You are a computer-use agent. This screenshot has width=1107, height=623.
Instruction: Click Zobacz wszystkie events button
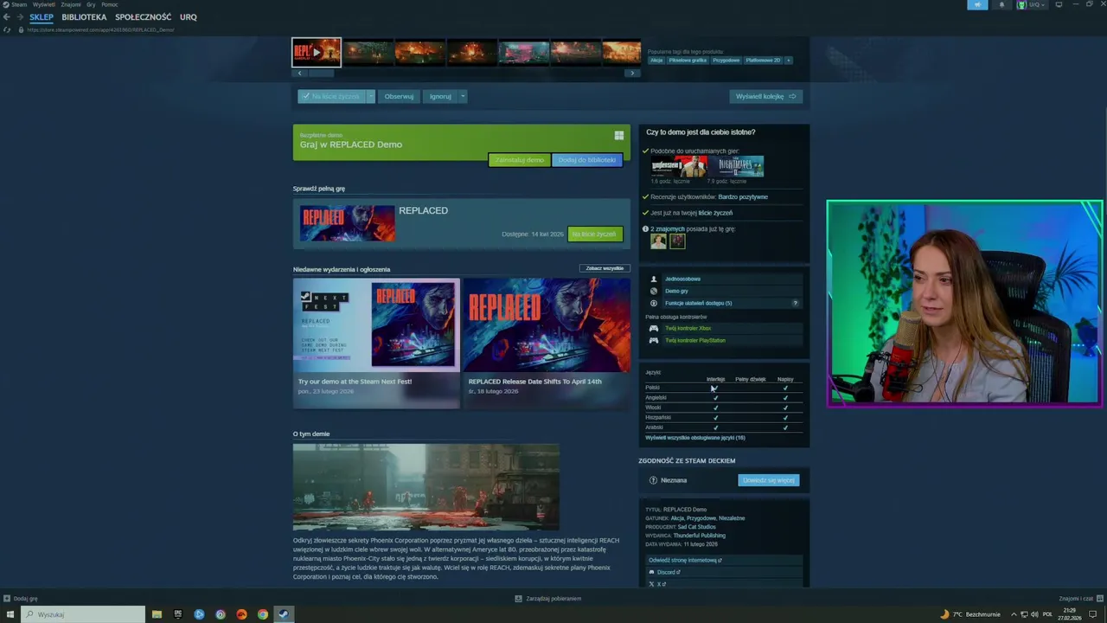pos(605,268)
